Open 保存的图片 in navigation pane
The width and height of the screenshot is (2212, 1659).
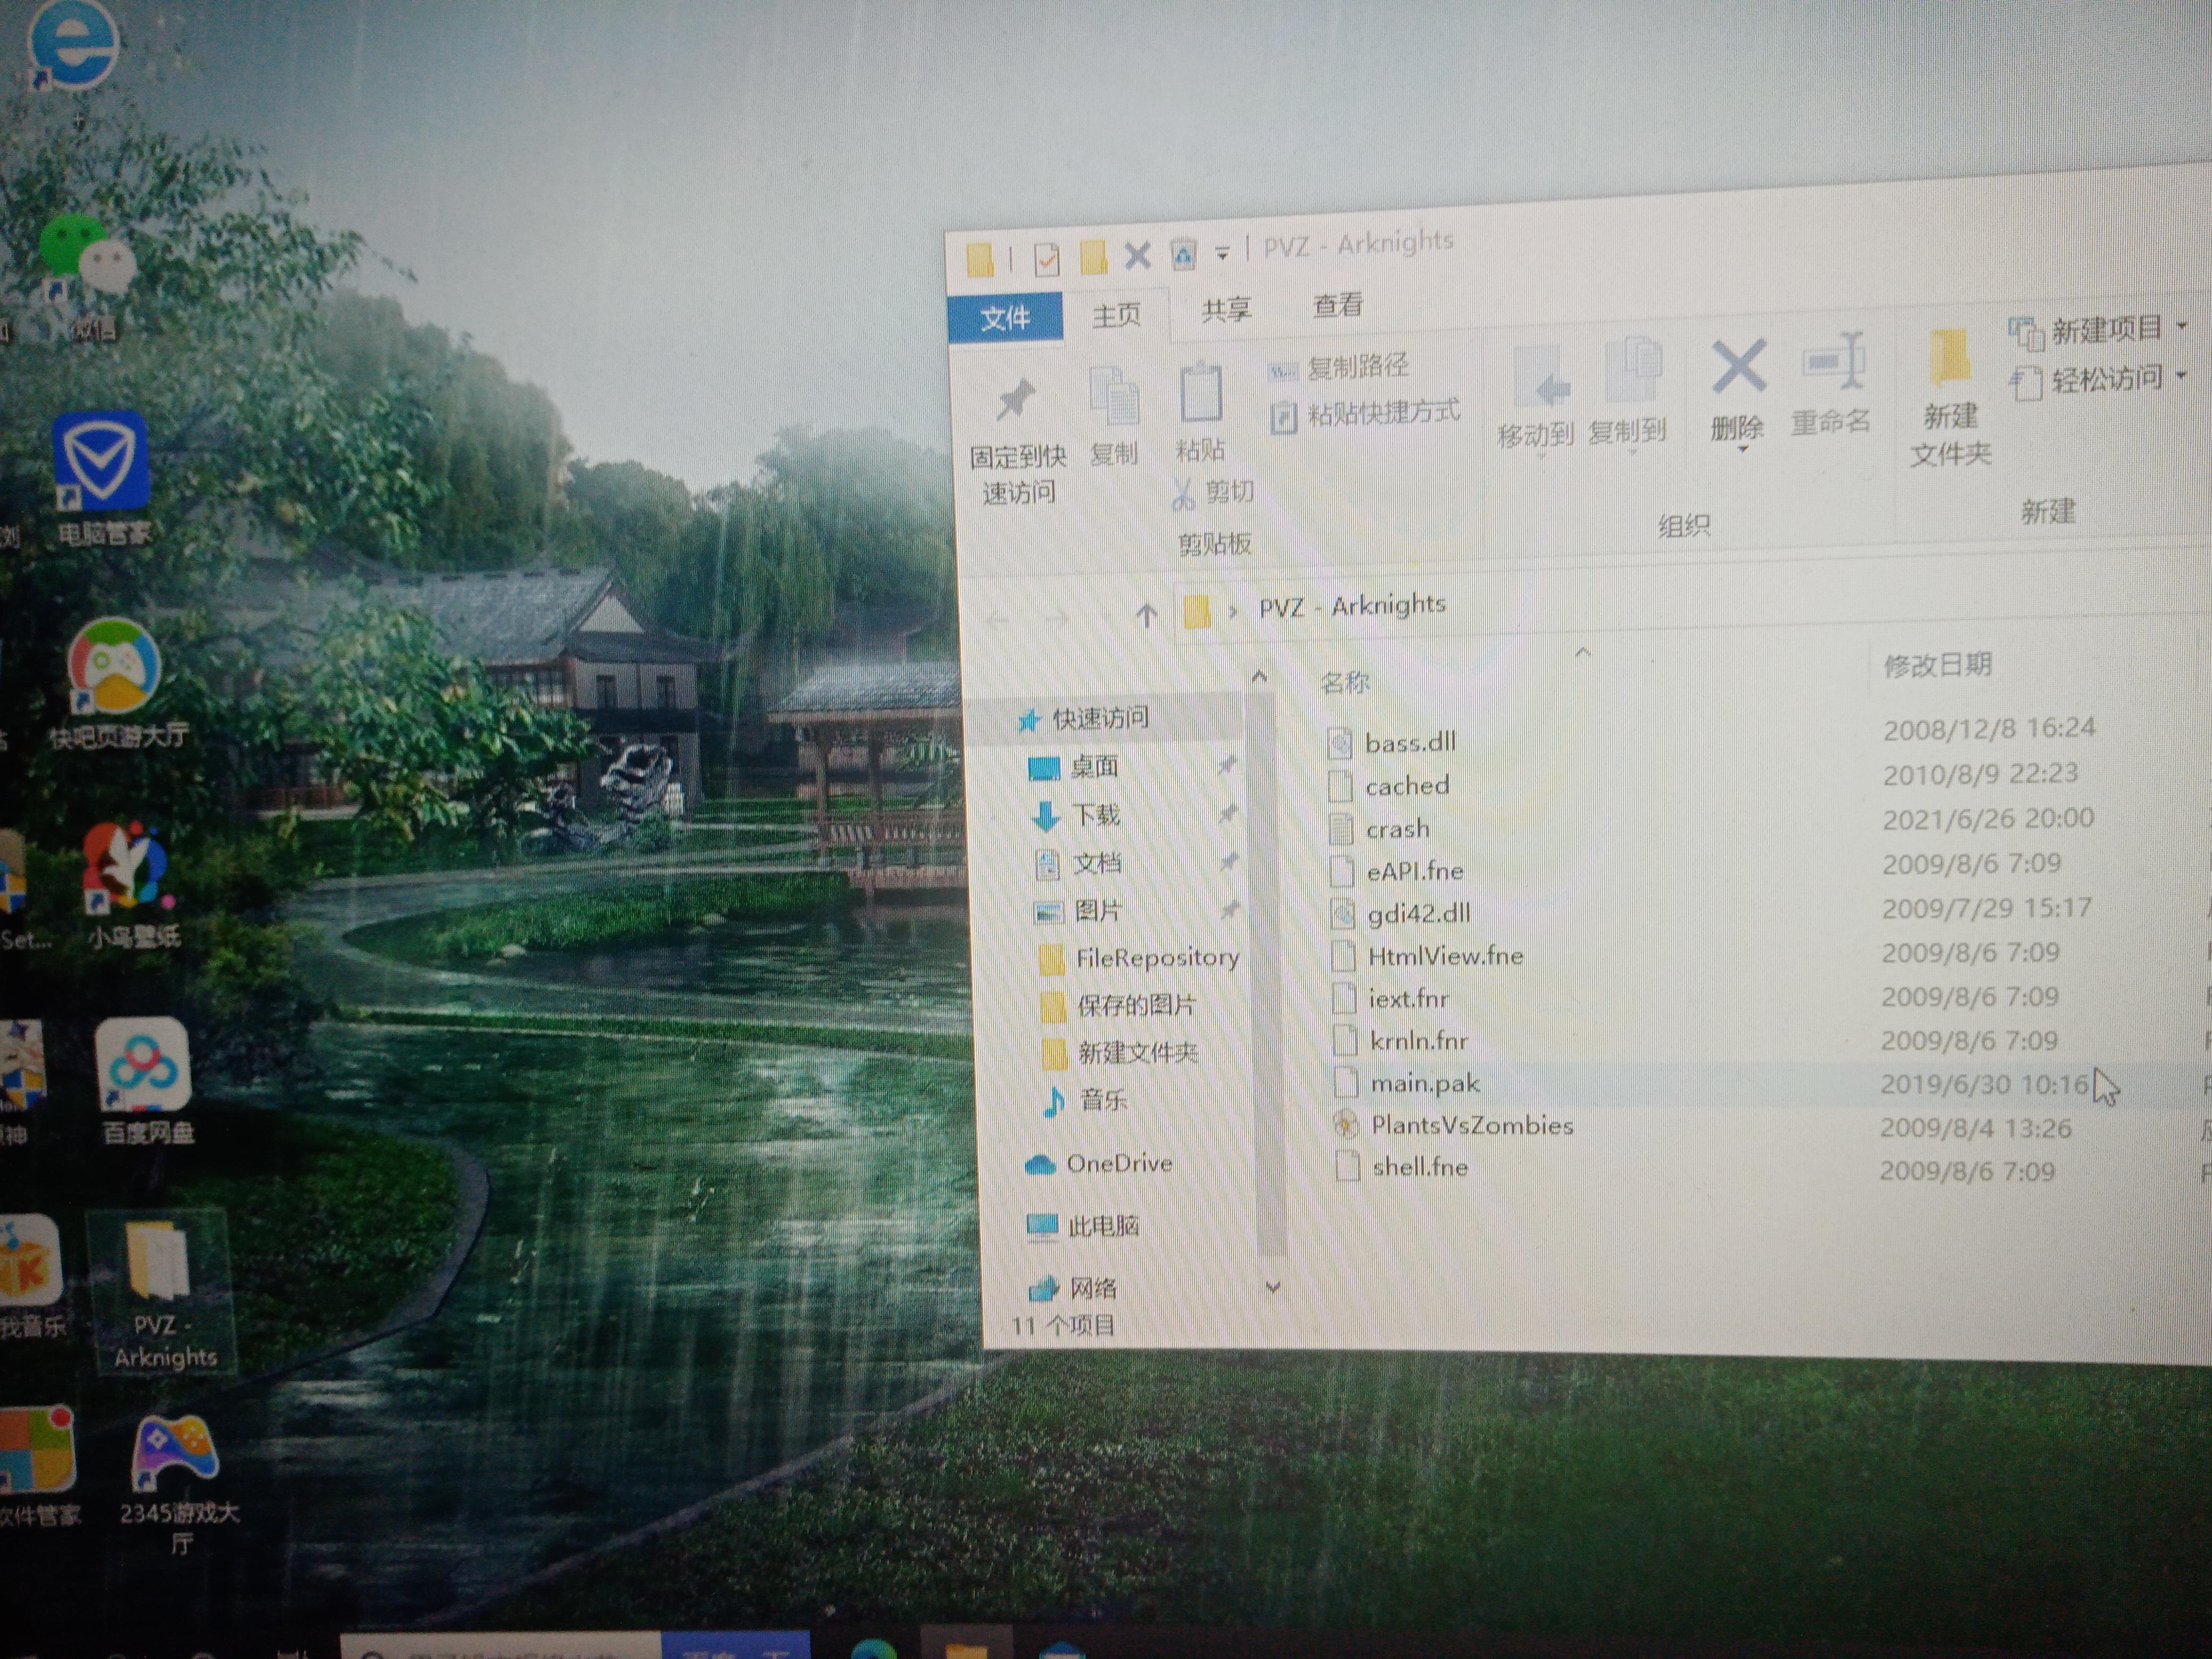(1118, 1005)
